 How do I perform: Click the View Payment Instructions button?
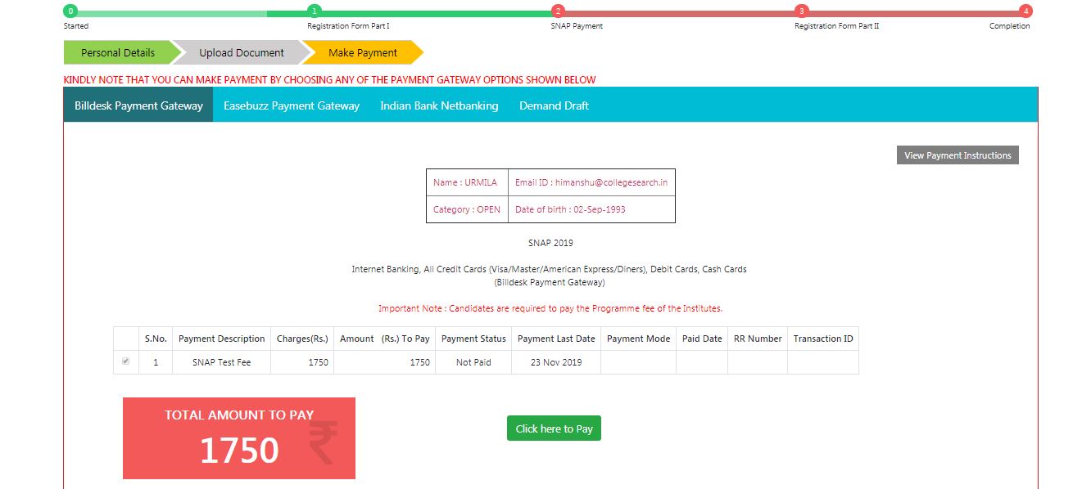point(957,155)
